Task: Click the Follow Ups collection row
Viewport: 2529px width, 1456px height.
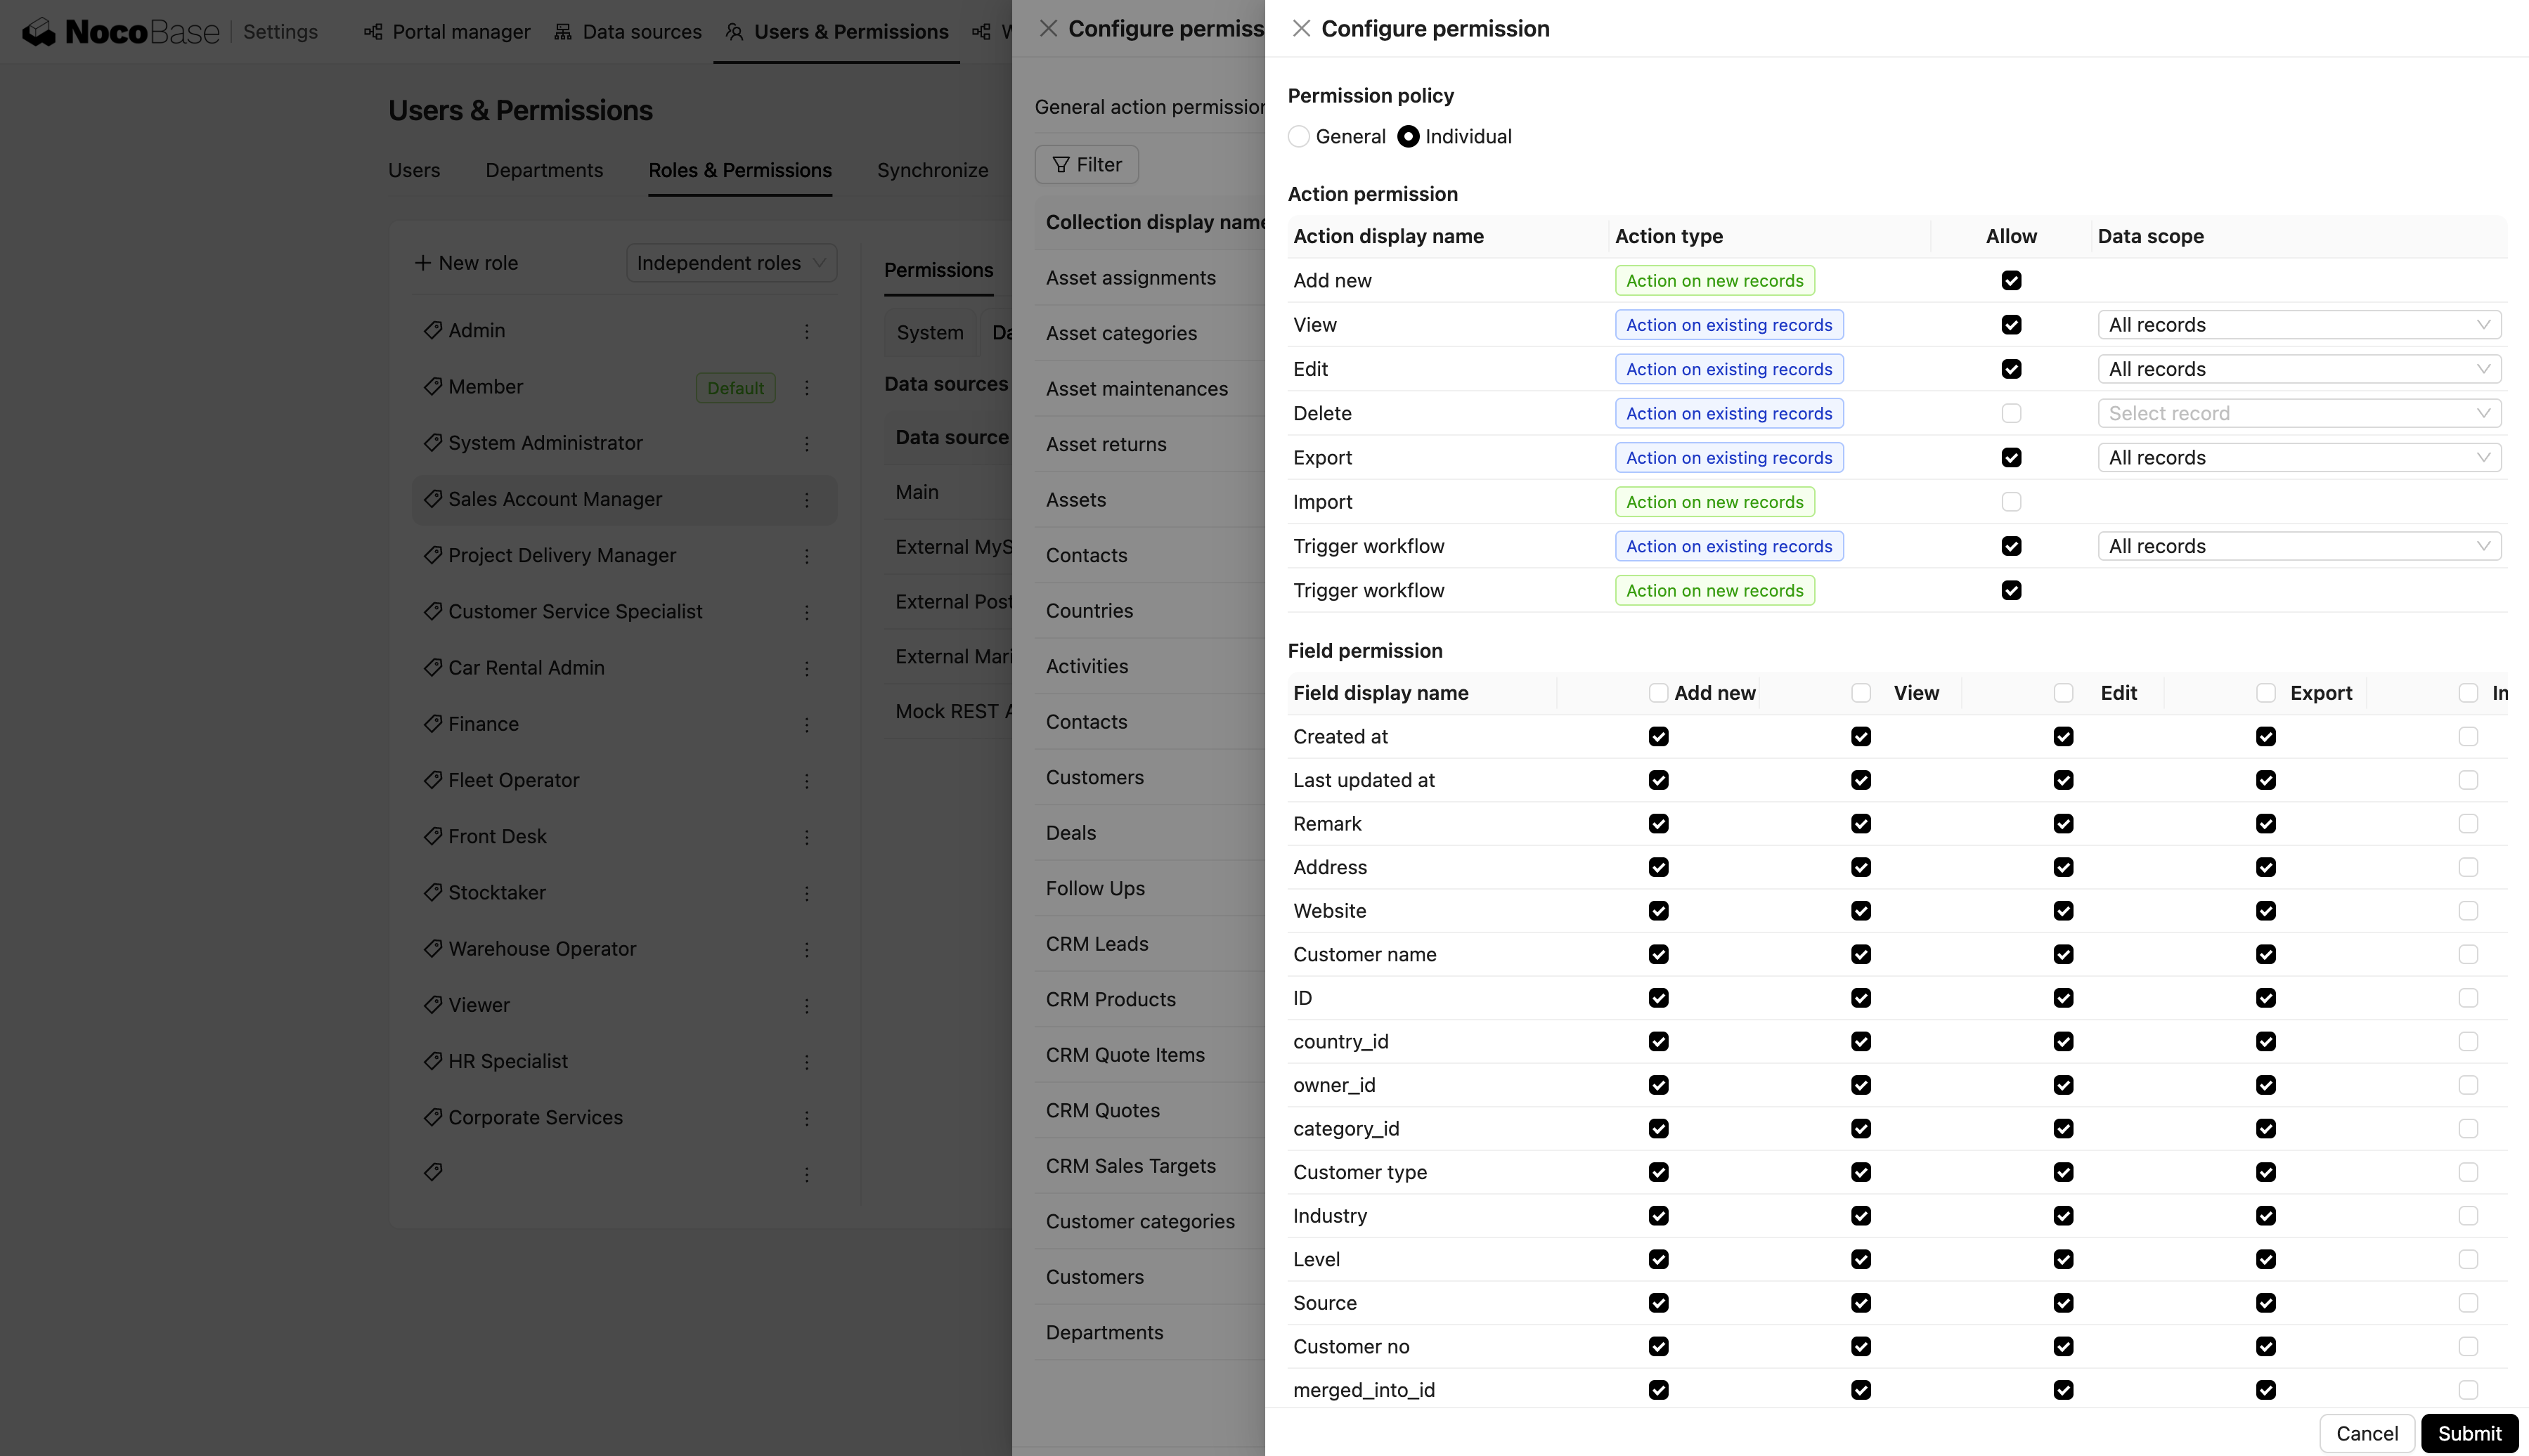Action: [x=1150, y=888]
